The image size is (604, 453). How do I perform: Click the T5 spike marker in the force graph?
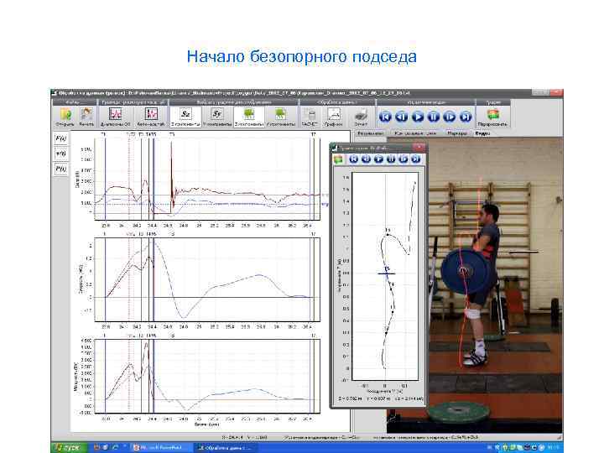click(171, 176)
